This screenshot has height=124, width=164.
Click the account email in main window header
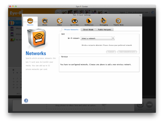138,13
